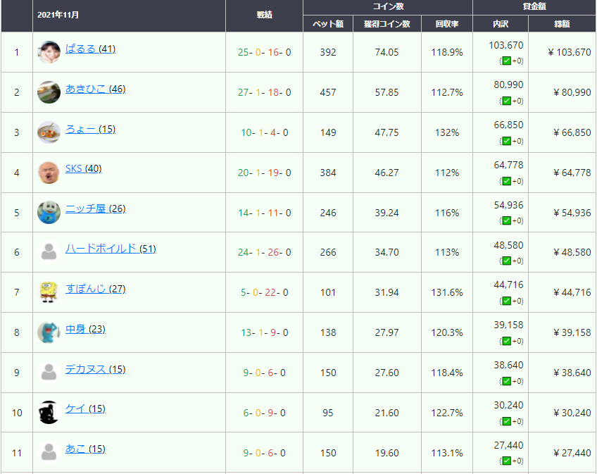597x474 pixels.
Task: Click green check icon in SKS's row
Action: coord(506,181)
